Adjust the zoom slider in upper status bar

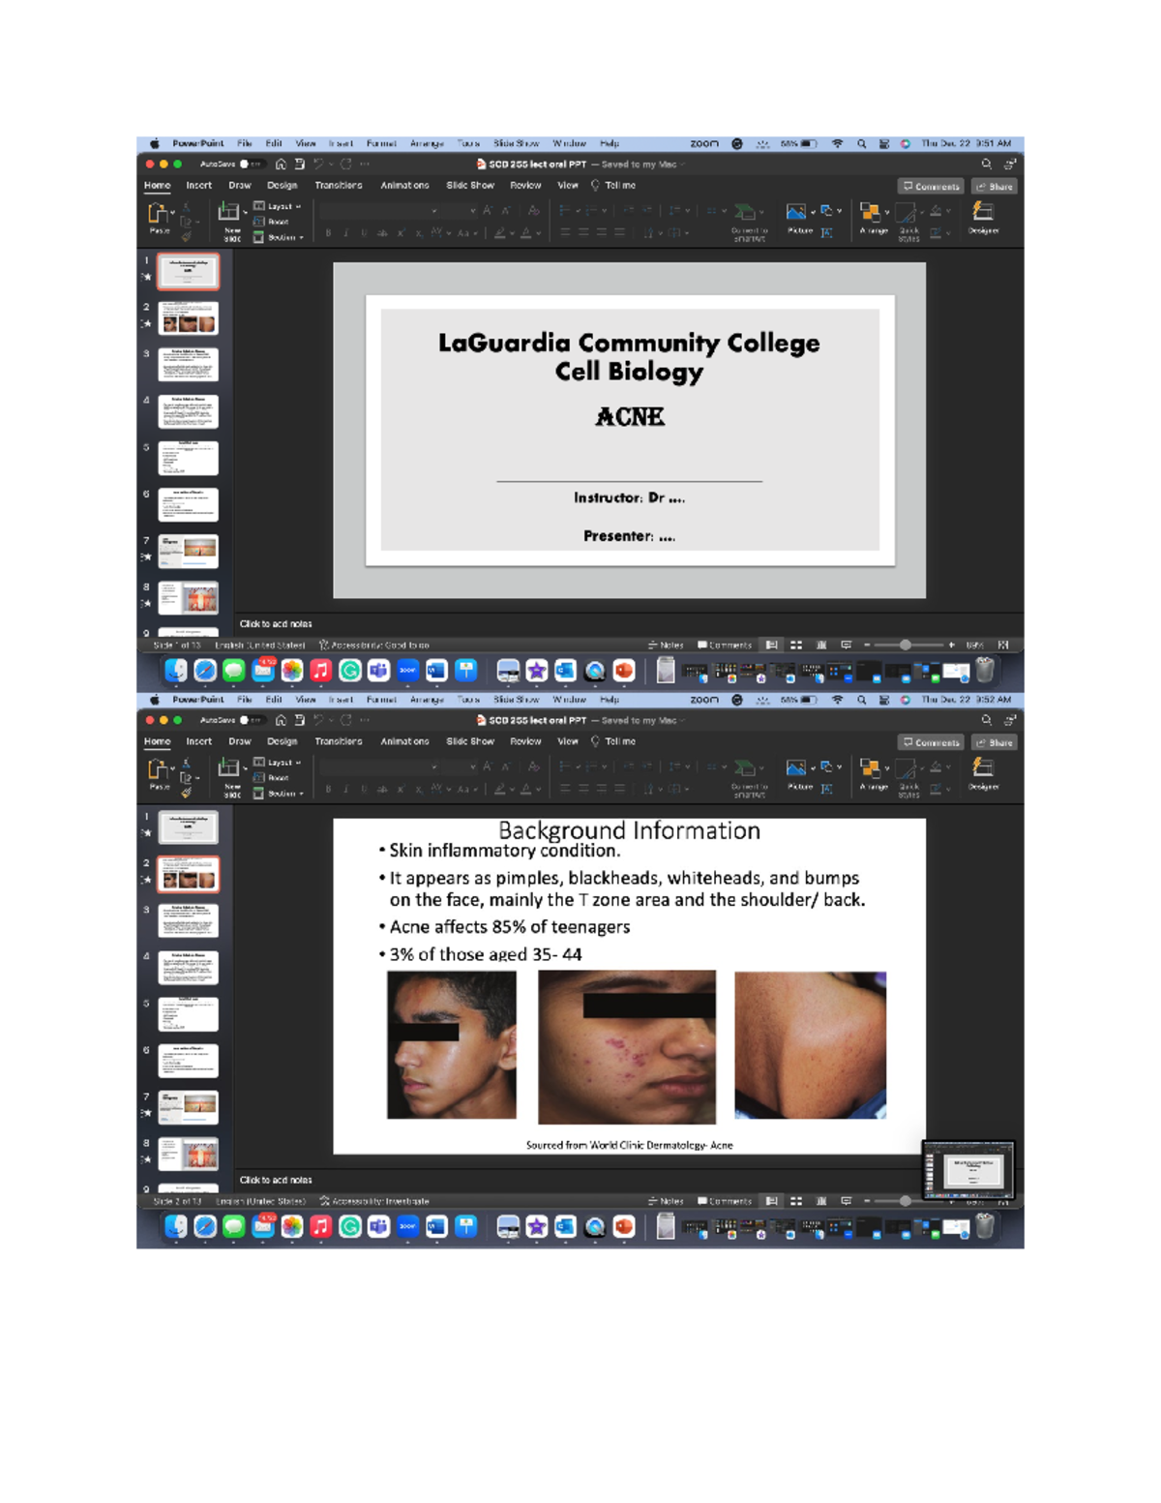coord(905,645)
